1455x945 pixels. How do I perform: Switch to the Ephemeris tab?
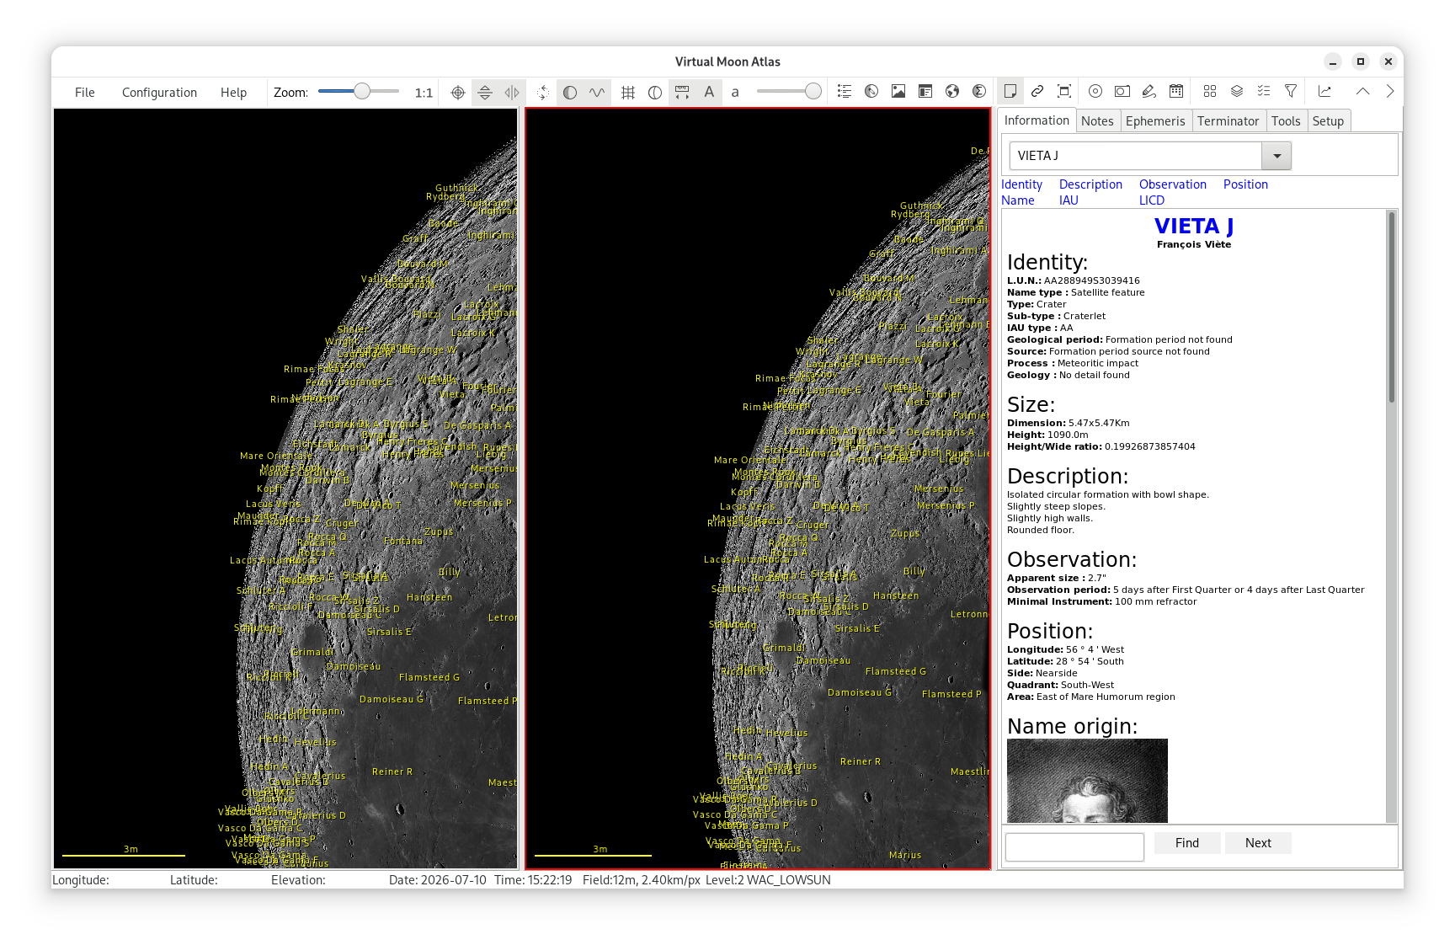pyautogui.click(x=1155, y=121)
